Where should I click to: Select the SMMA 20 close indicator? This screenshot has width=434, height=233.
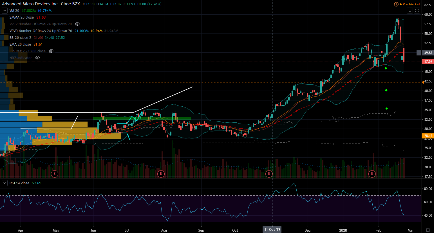click(x=22, y=17)
